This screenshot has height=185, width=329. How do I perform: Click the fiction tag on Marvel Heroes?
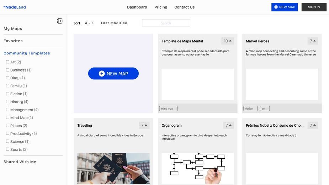pos(250,109)
